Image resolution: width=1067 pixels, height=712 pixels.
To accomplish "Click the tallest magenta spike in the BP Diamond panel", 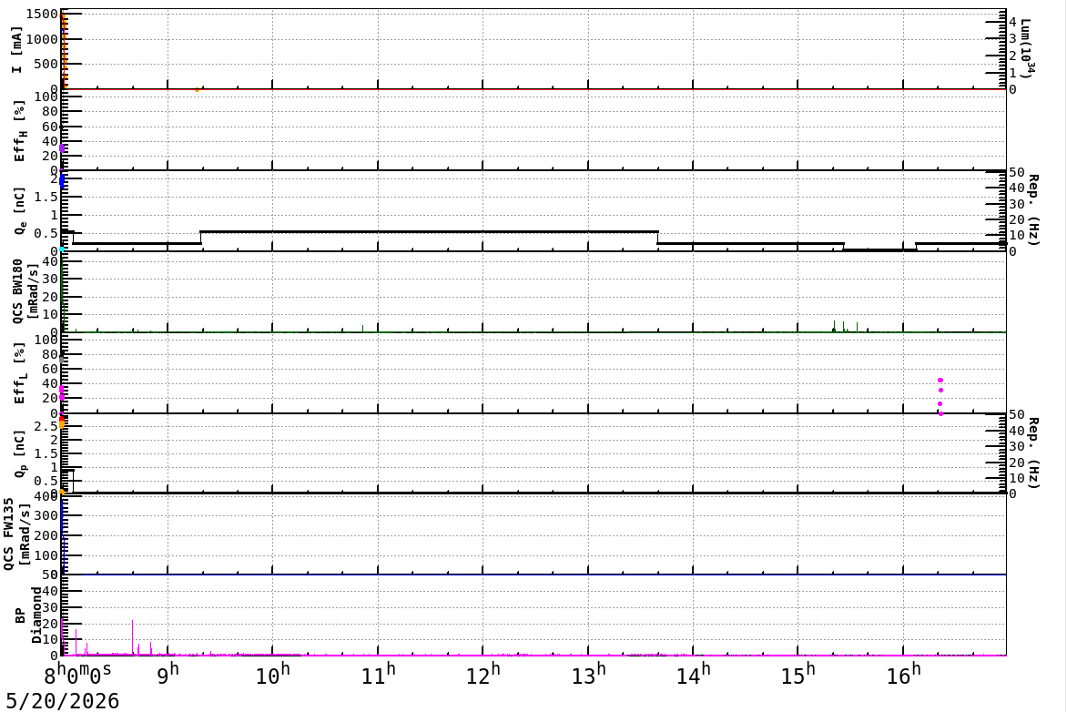I will [x=132, y=637].
